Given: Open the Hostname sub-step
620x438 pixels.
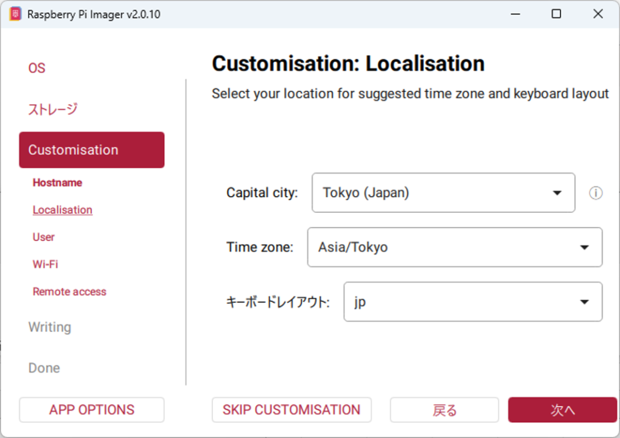Looking at the screenshot, I should point(58,183).
